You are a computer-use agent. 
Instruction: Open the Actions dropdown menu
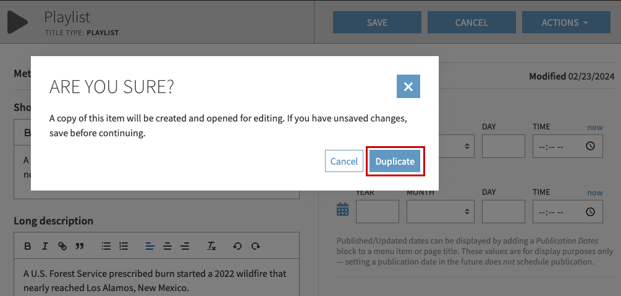click(x=564, y=23)
